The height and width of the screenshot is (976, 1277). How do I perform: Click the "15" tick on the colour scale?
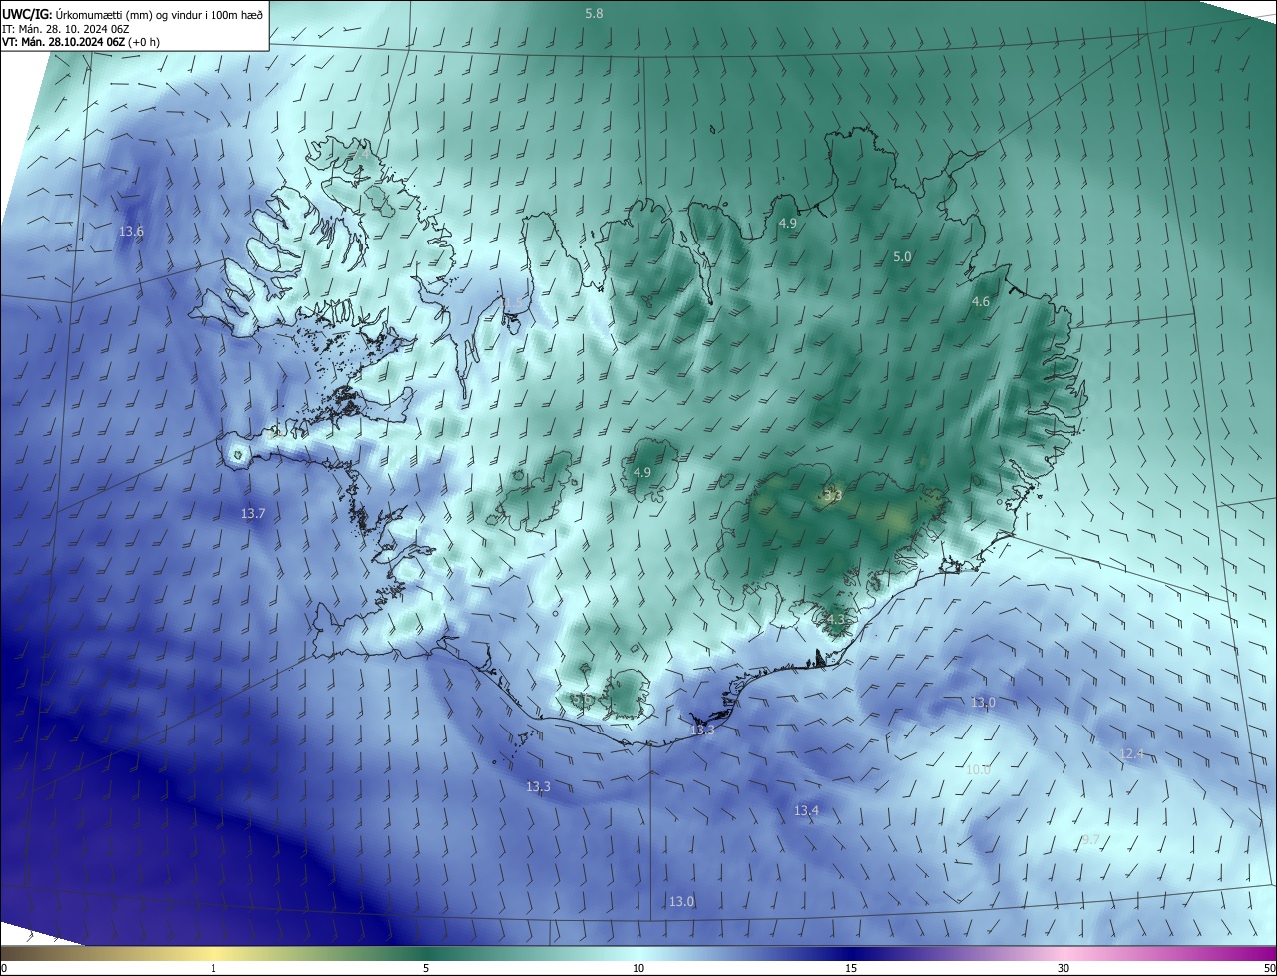(x=851, y=968)
